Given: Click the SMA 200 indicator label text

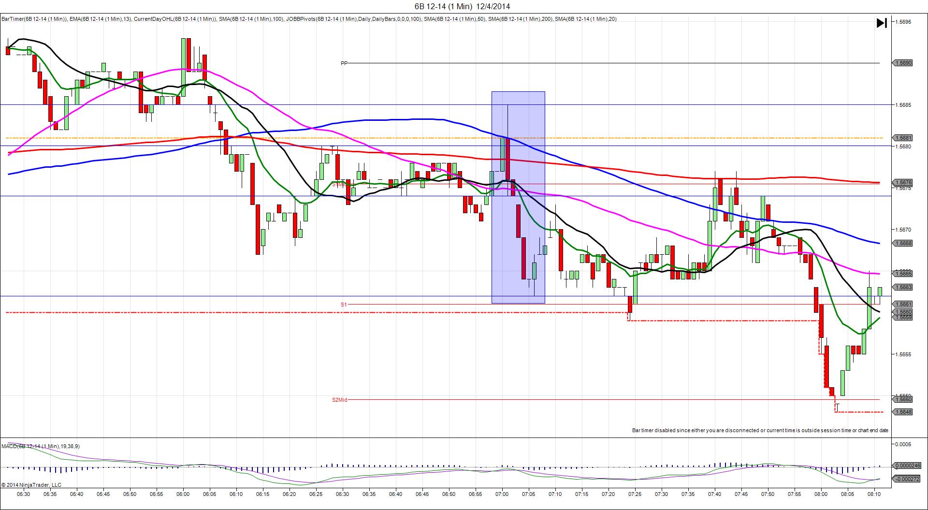Looking at the screenshot, I should click(x=520, y=19).
